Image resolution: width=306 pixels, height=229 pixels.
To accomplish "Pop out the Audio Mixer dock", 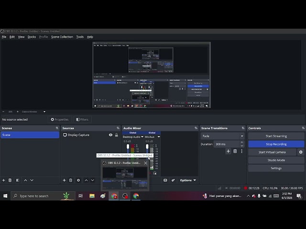I will (196, 128).
